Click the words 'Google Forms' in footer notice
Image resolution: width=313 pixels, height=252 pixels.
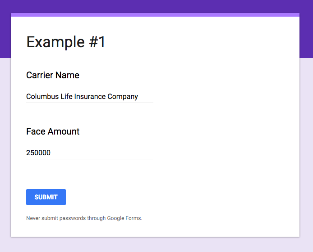(124, 218)
